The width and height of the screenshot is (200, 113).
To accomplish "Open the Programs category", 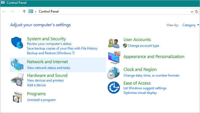I will [36, 94].
